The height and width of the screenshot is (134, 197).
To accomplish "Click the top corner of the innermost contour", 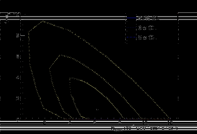I will point(70,78).
